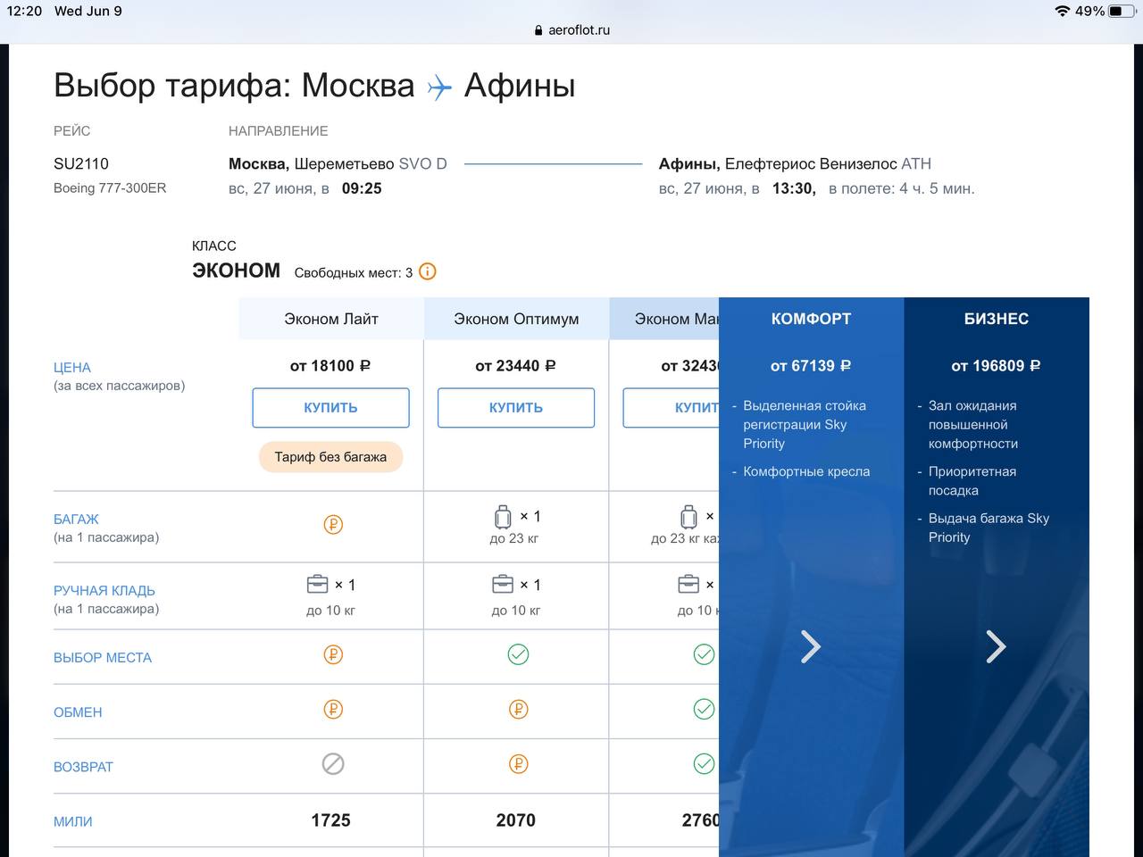Viewport: 1143px width, 857px height.
Task: Click the Комфорт price от 67139 ₽
Action: pyautogui.click(x=811, y=366)
